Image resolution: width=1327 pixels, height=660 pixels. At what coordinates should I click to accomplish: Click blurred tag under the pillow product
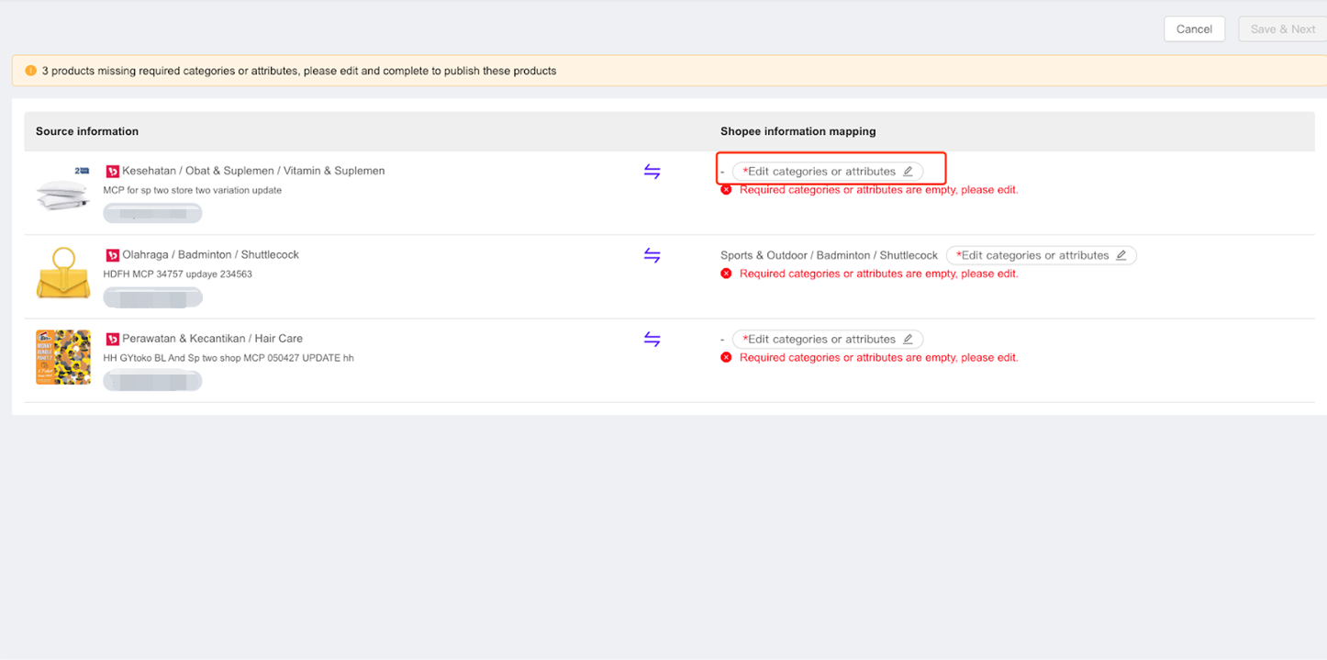pyautogui.click(x=152, y=214)
